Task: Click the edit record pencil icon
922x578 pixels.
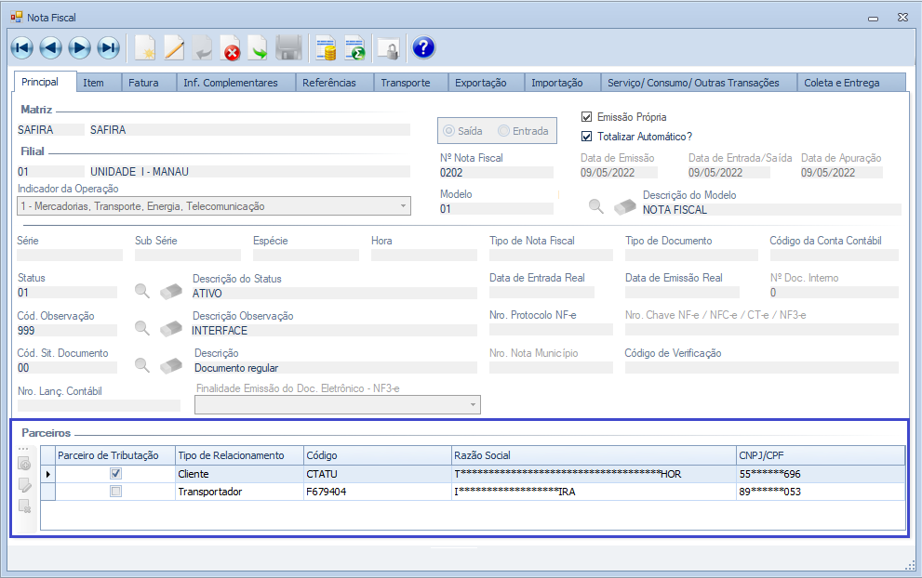Action: tap(174, 47)
